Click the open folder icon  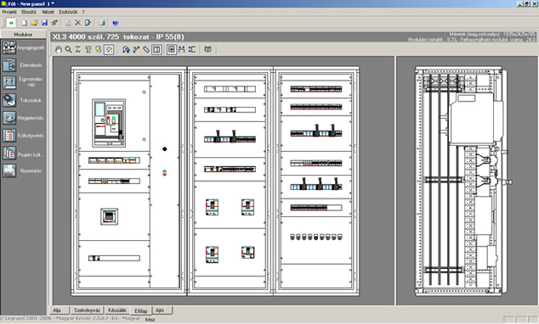34,23
